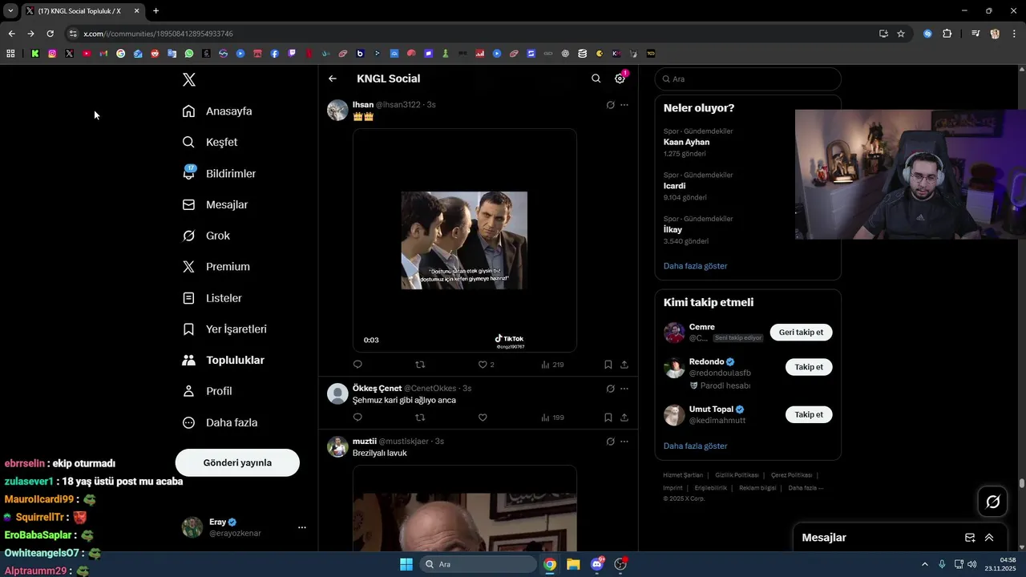Open account menu dots next to Eray
The width and height of the screenshot is (1026, 577).
tap(302, 527)
